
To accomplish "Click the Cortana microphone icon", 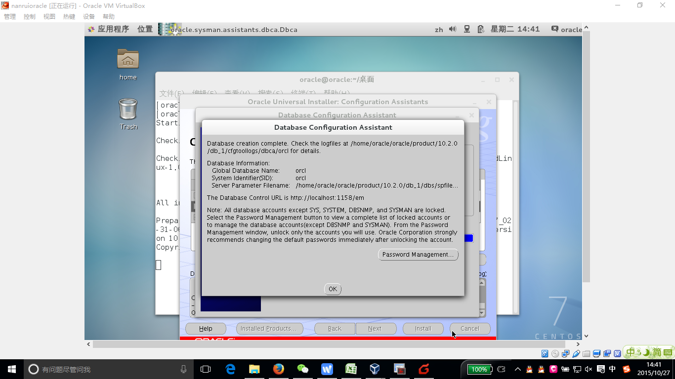I will (183, 369).
